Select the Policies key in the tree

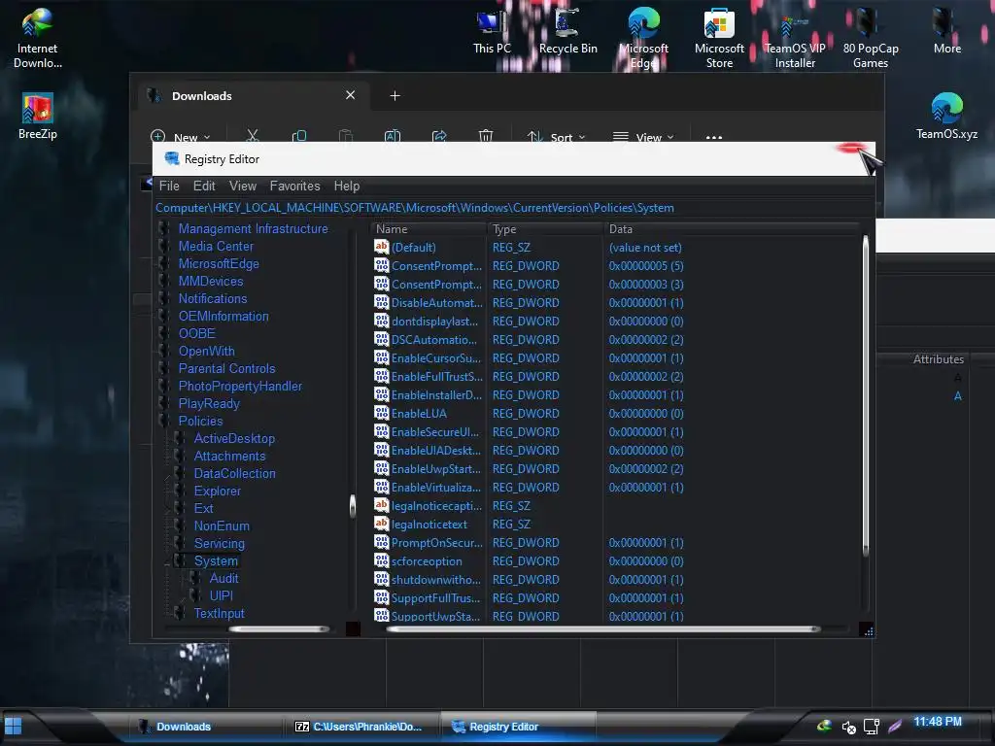tap(200, 422)
